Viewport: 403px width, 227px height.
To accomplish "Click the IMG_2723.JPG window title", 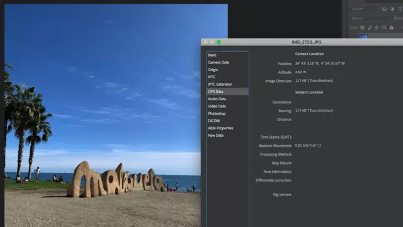I will coord(307,42).
